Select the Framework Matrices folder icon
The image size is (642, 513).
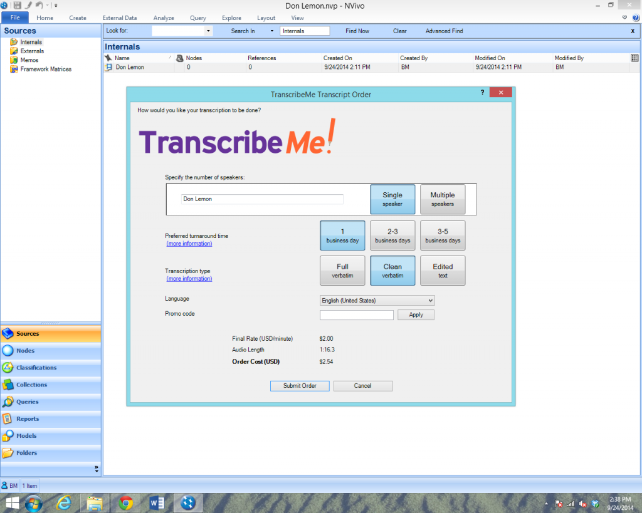(14, 69)
